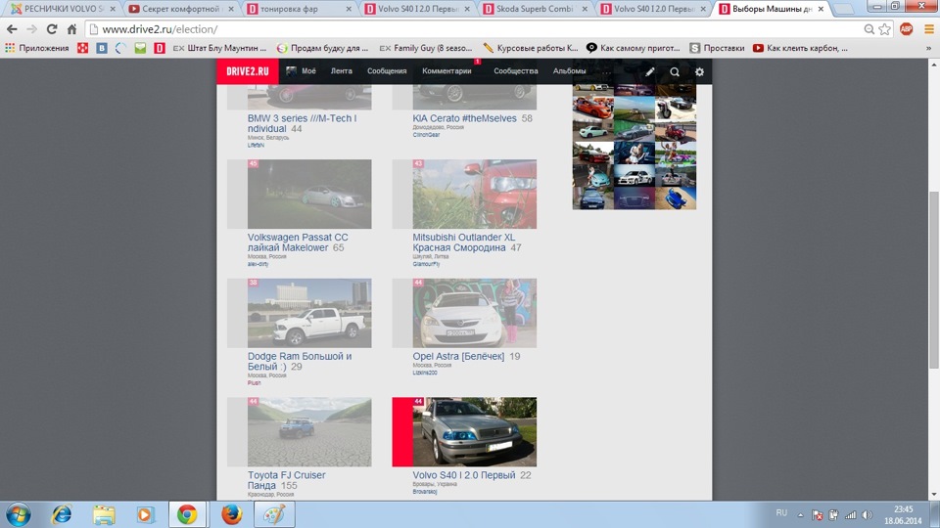940x528 pixels.
Task: Open the Action Center flag tray icon
Action: [817, 515]
